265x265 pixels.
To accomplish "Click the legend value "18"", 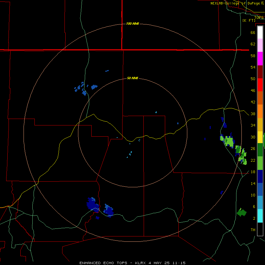I will click(x=253, y=172).
